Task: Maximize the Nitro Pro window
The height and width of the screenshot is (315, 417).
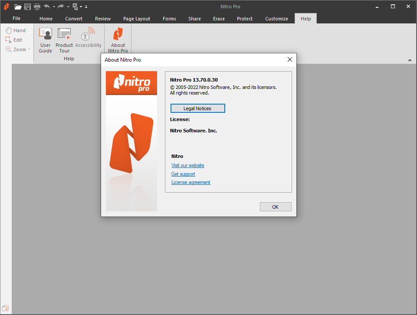Action: (393, 7)
